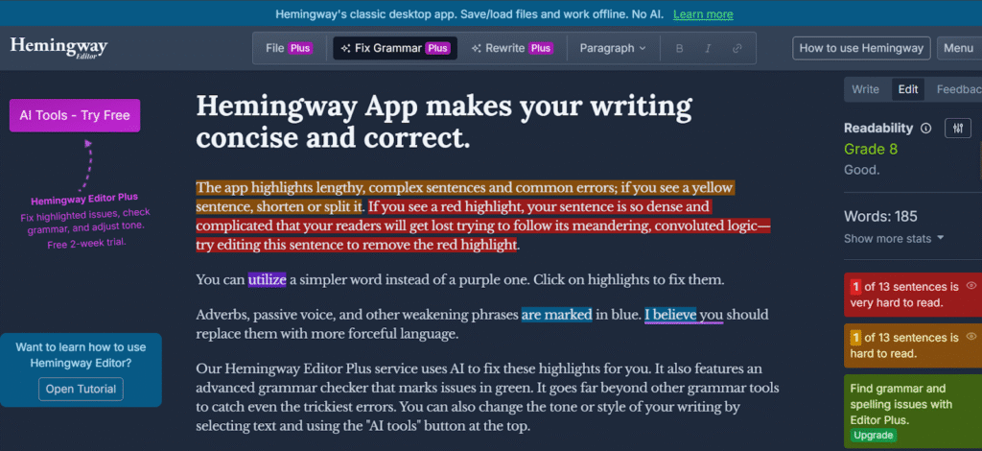982x451 pixels.
Task: Click the Readability info icon
Action: click(x=925, y=129)
